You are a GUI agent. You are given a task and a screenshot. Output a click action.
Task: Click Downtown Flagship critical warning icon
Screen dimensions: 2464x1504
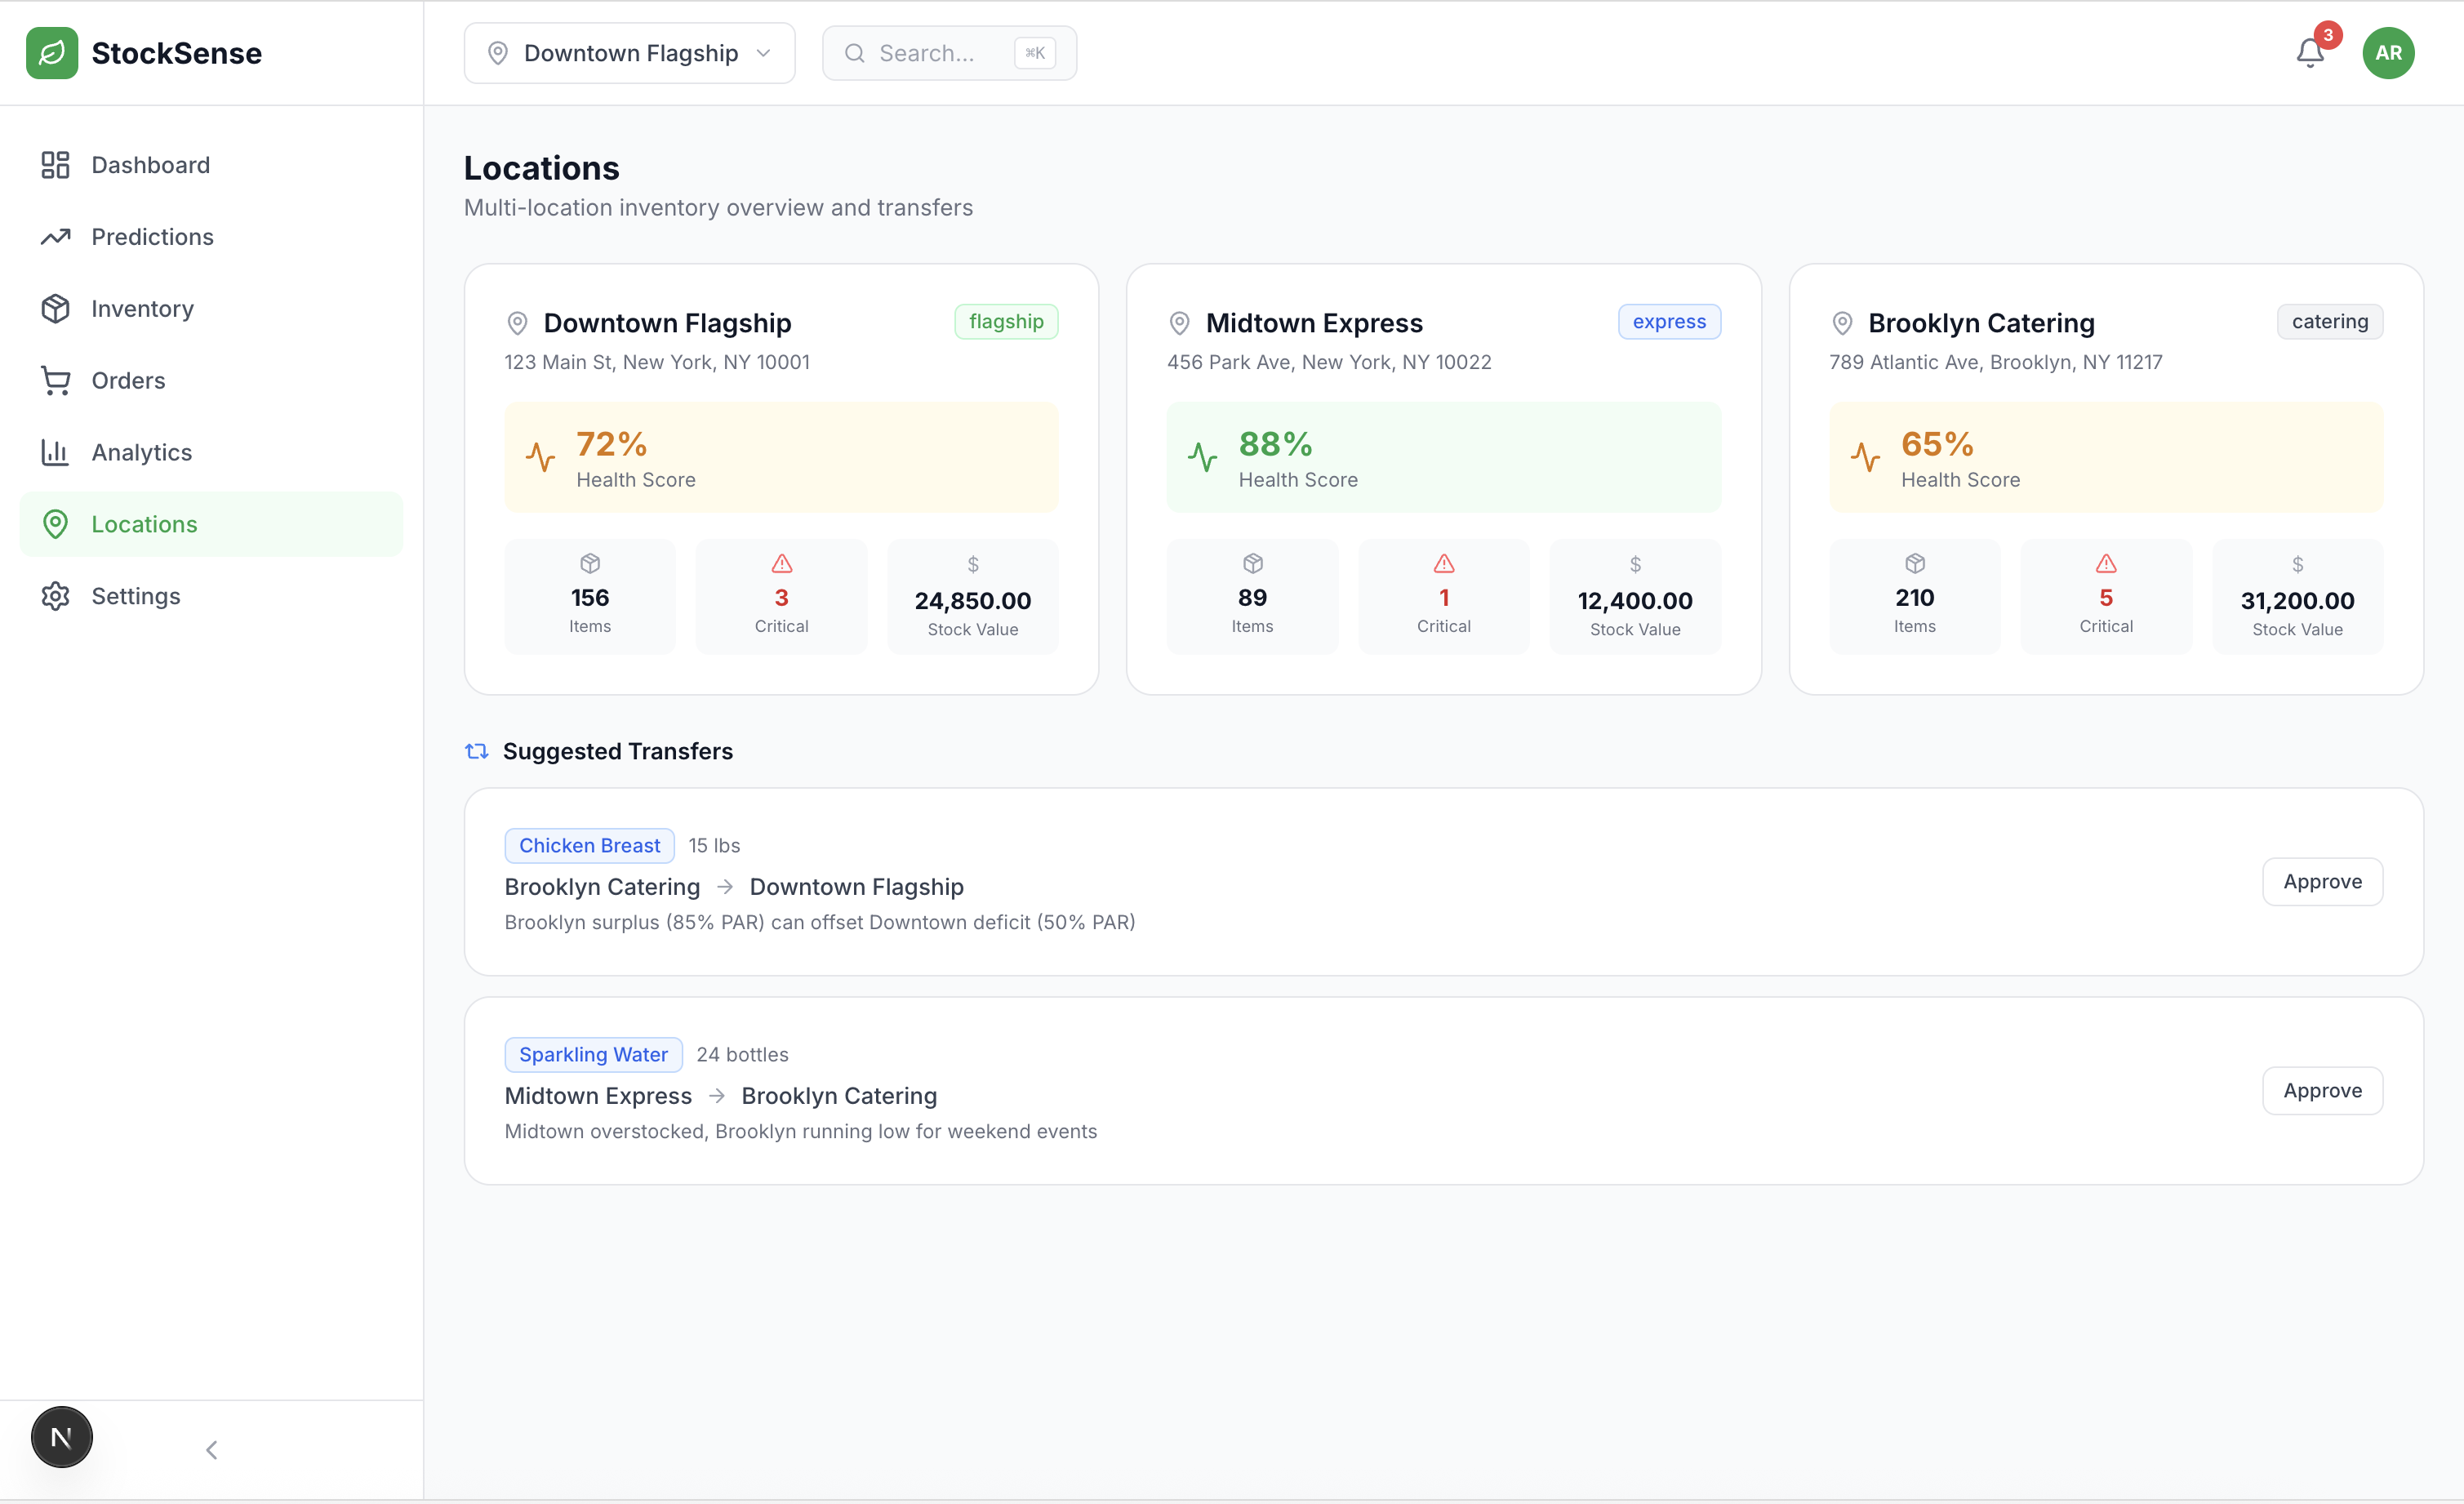[781, 564]
